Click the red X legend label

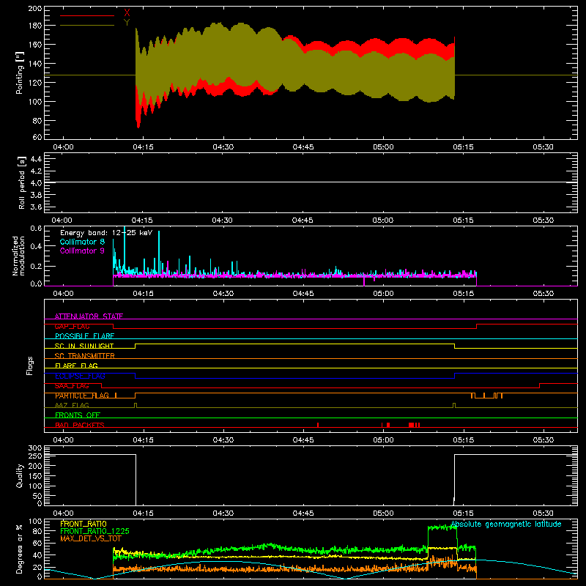click(127, 13)
